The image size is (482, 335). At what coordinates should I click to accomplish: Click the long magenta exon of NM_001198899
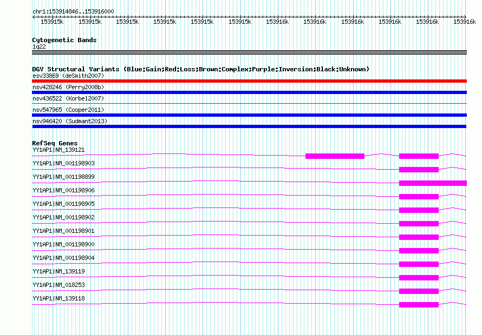433,183
